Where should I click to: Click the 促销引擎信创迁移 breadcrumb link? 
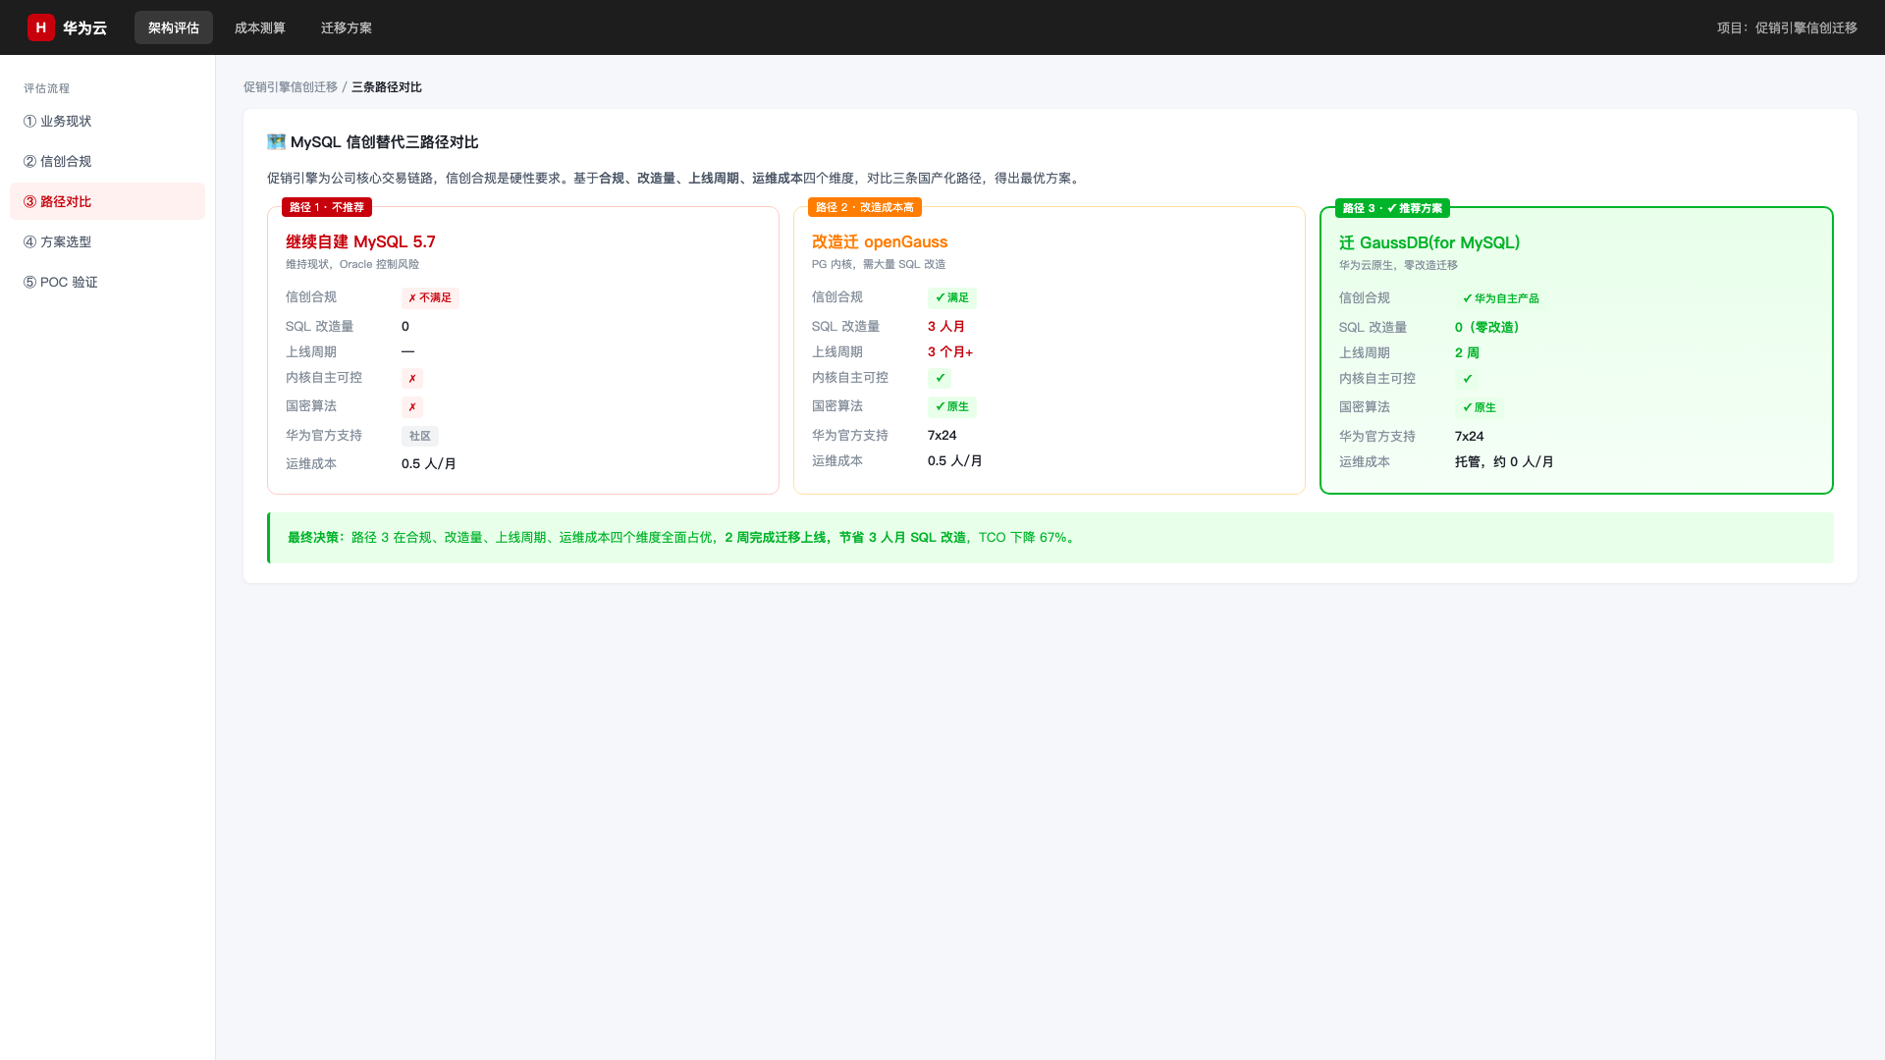[291, 87]
